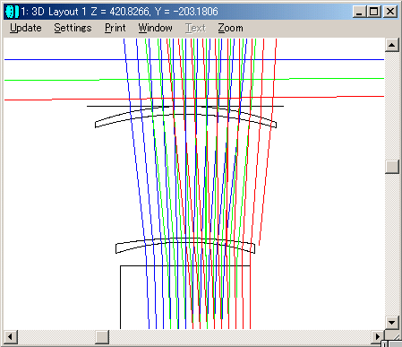Open the Zoom menu
402x347 pixels.
click(x=230, y=28)
